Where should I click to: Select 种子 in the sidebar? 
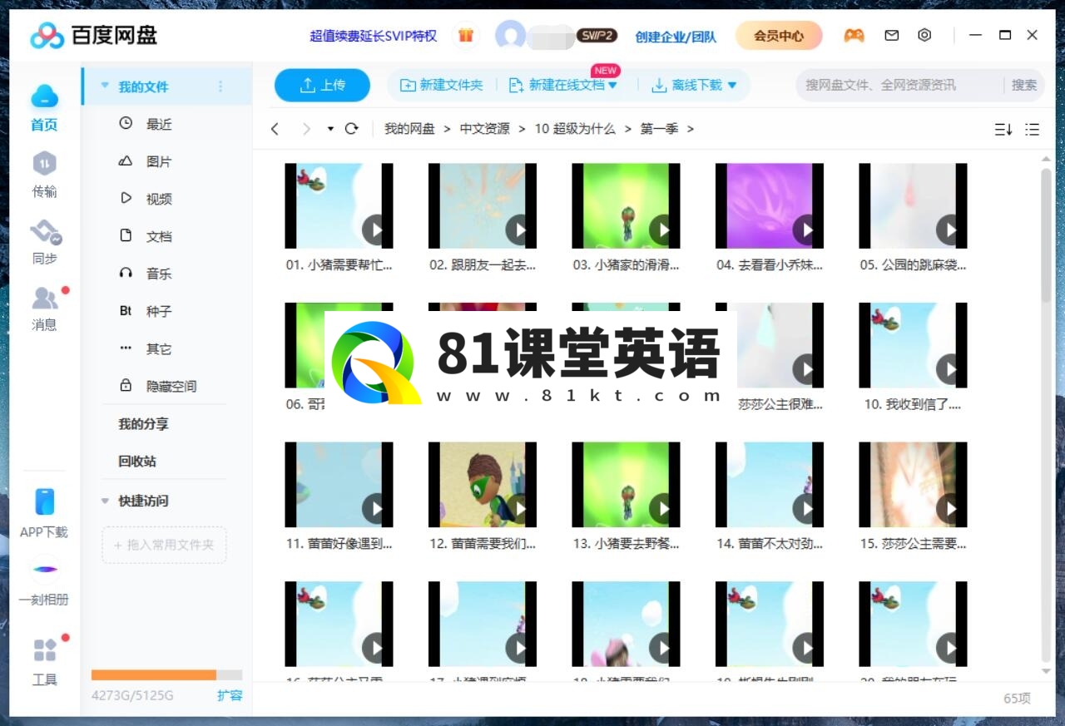pos(158,311)
